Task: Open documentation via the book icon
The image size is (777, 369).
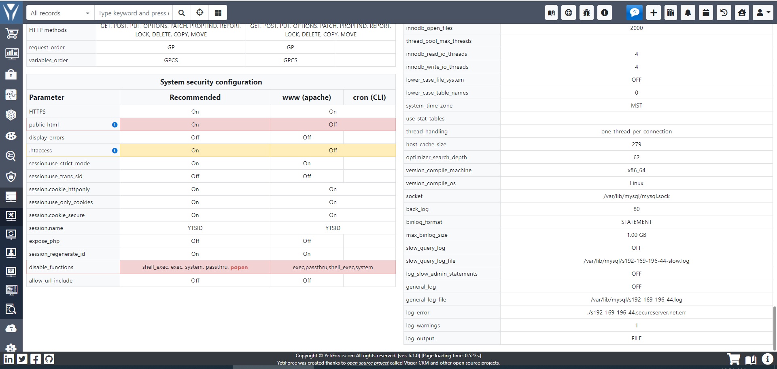Action: pos(551,13)
